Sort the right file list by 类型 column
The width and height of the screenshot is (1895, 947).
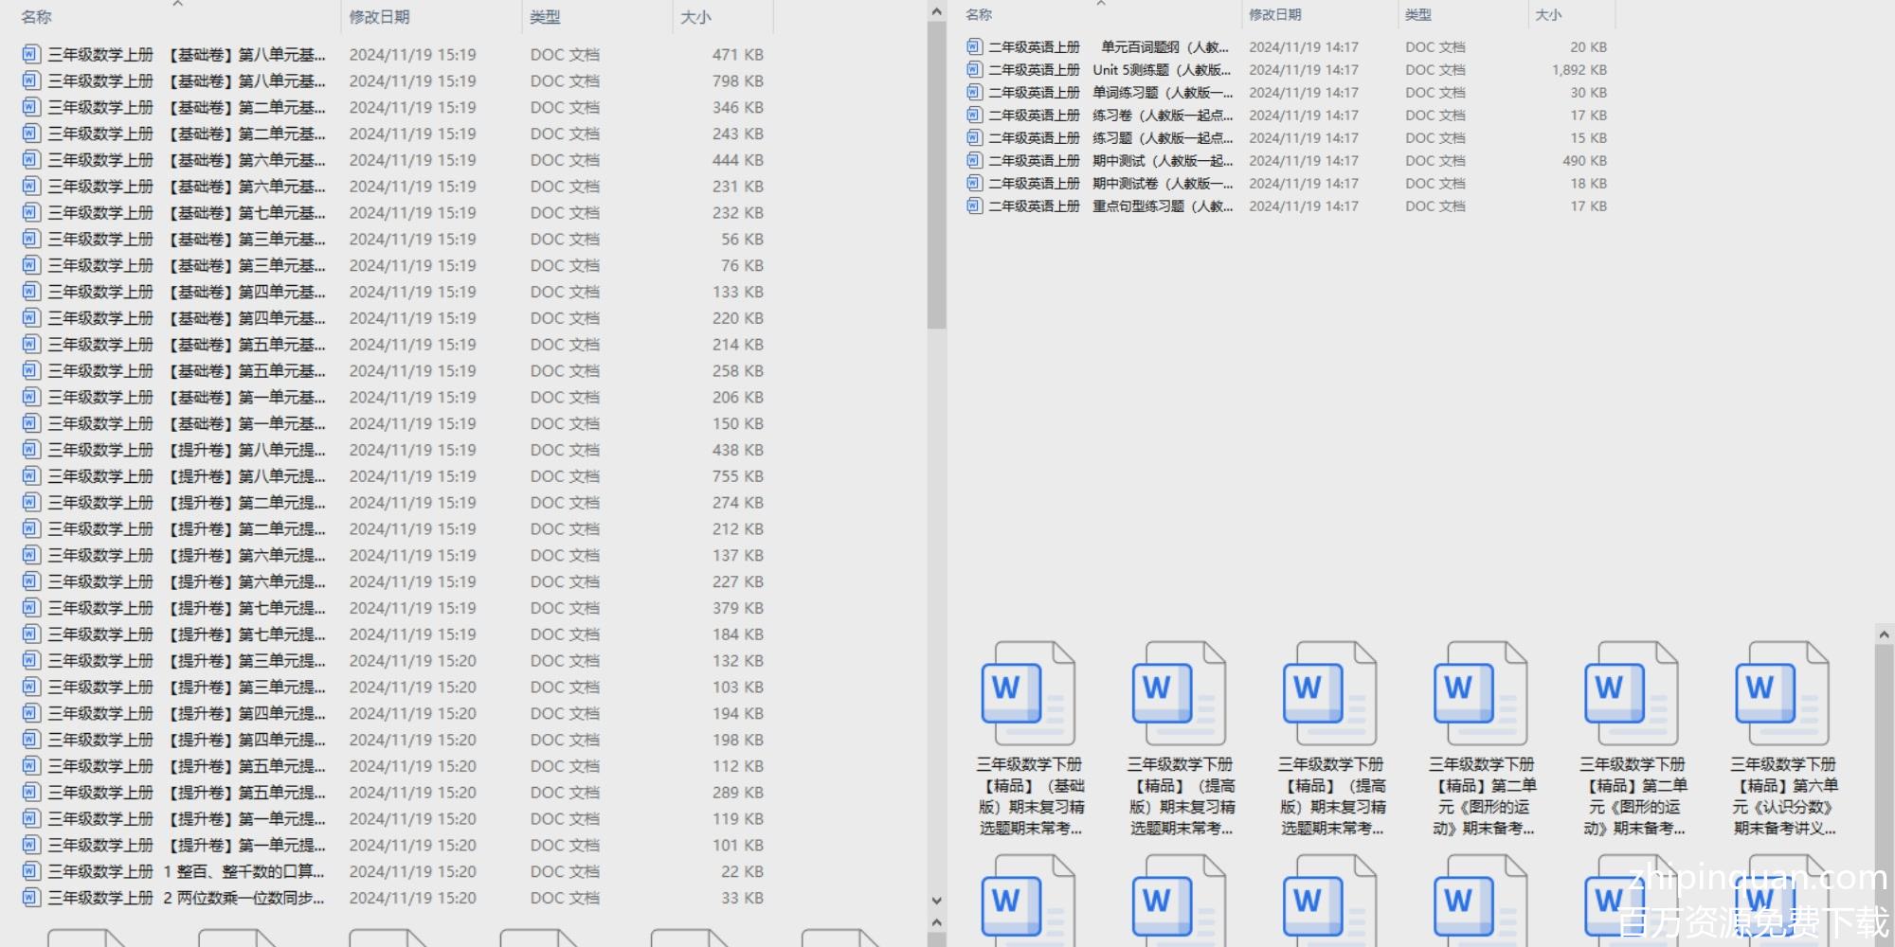(x=1418, y=15)
